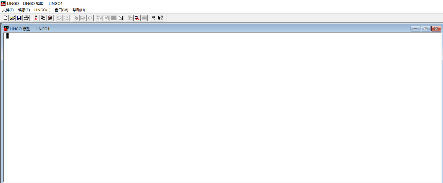Create a new model with the New icon
This screenshot has width=443, height=183.
(x=5, y=18)
